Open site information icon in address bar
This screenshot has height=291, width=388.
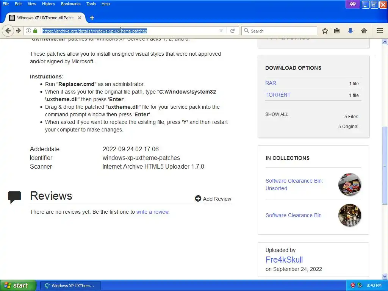coord(28,31)
